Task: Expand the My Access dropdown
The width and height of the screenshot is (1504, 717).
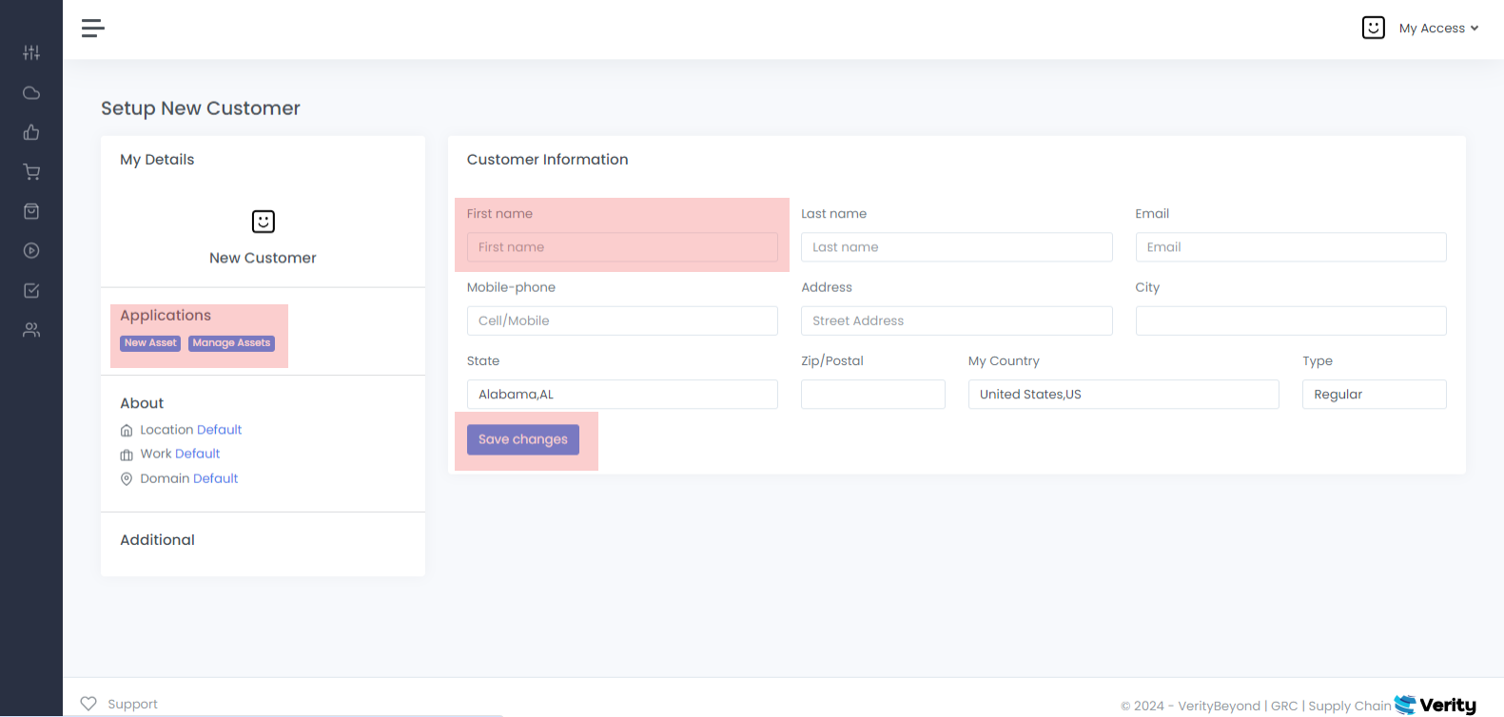Action: click(1437, 29)
